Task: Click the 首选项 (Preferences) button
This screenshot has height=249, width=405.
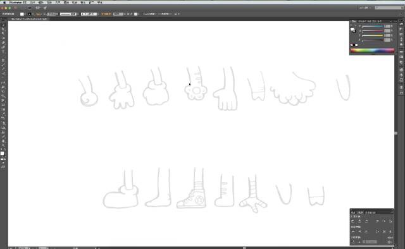Action: click(165, 14)
